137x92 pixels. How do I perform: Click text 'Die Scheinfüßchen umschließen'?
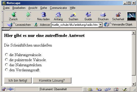tap(28, 45)
